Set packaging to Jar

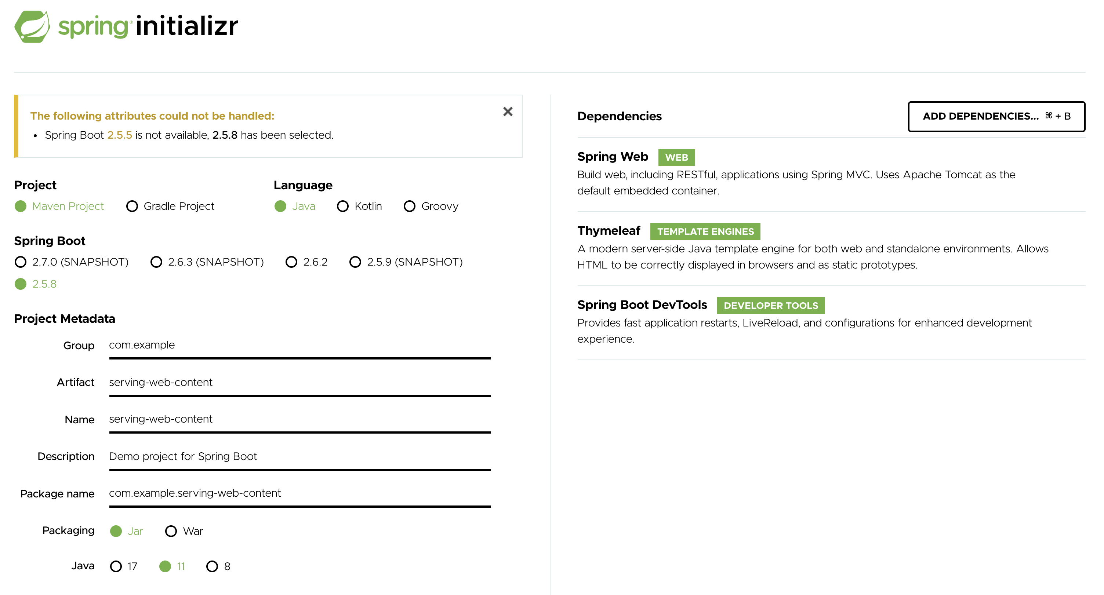pyautogui.click(x=126, y=531)
